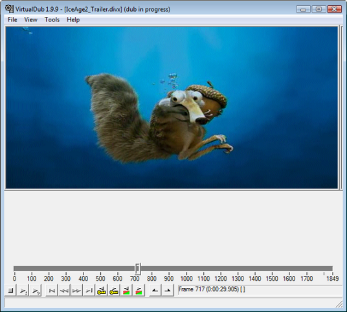Click the timeline slider thumb near frame 700
This screenshot has width=347, height=312.
[x=138, y=269]
